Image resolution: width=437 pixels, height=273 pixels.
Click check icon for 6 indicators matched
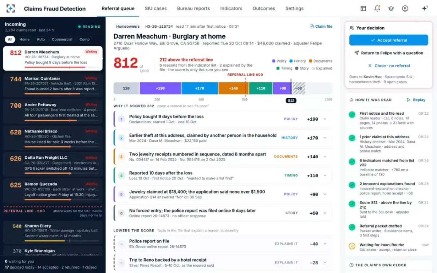point(352,162)
